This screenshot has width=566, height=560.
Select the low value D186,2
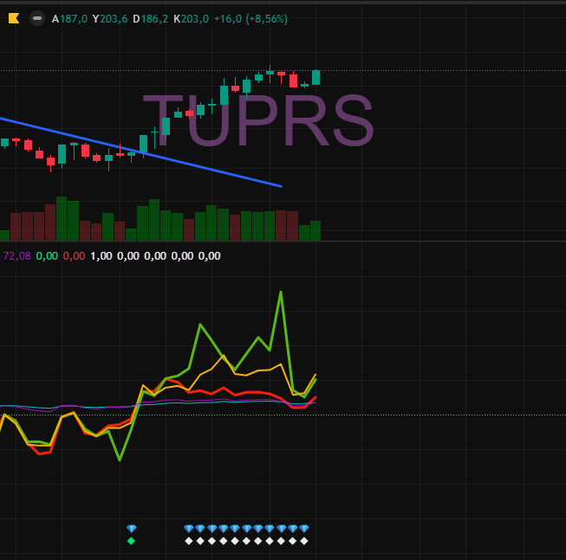151,19
